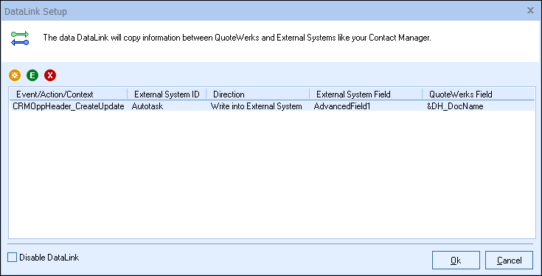Click the Autotask cell in the list

click(x=147, y=106)
